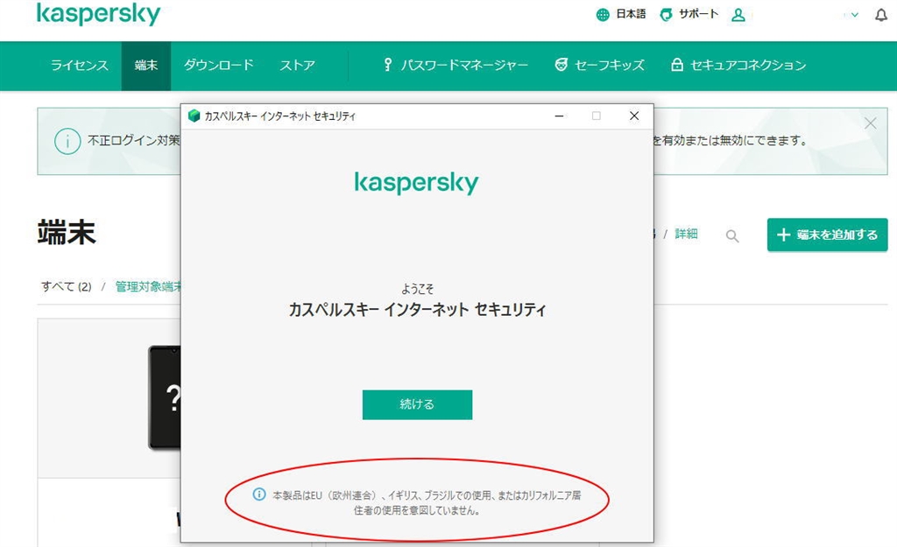Screen dimensions: 897x547
Task: Click the search magnifier icon on 端末 page
Action: coord(731,235)
